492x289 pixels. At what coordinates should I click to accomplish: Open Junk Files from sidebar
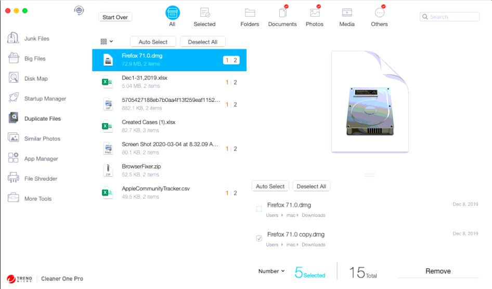29,38
